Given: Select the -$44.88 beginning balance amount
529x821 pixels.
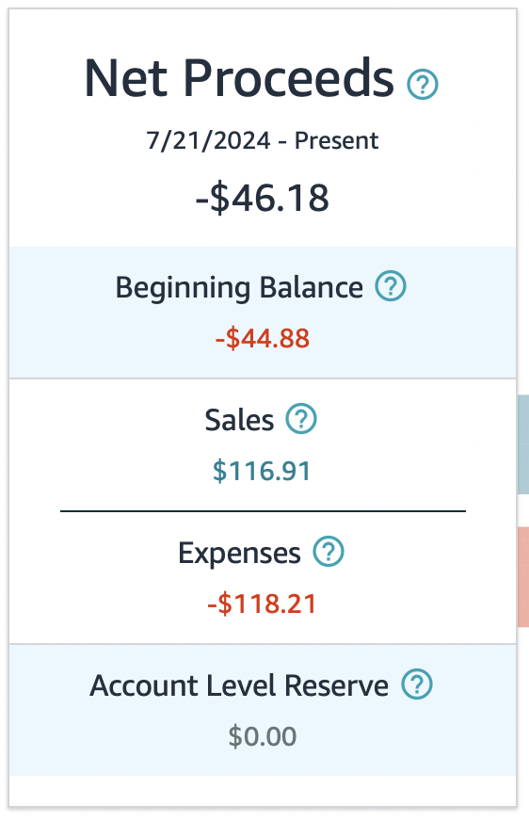Looking at the screenshot, I should pos(263,338).
